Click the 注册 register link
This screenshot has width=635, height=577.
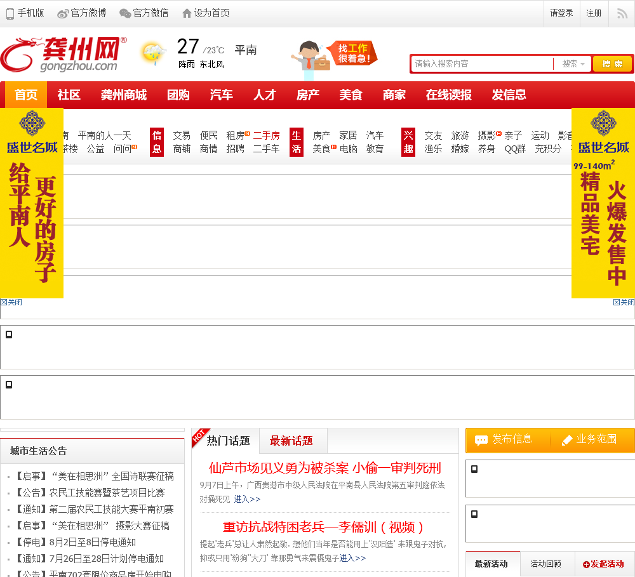pyautogui.click(x=594, y=13)
